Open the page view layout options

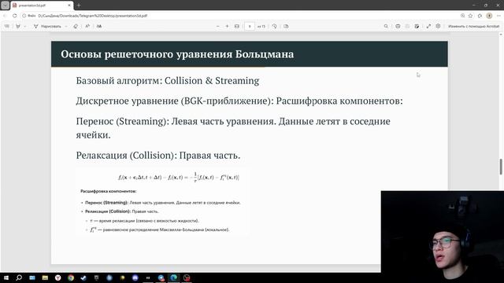click(x=286, y=26)
